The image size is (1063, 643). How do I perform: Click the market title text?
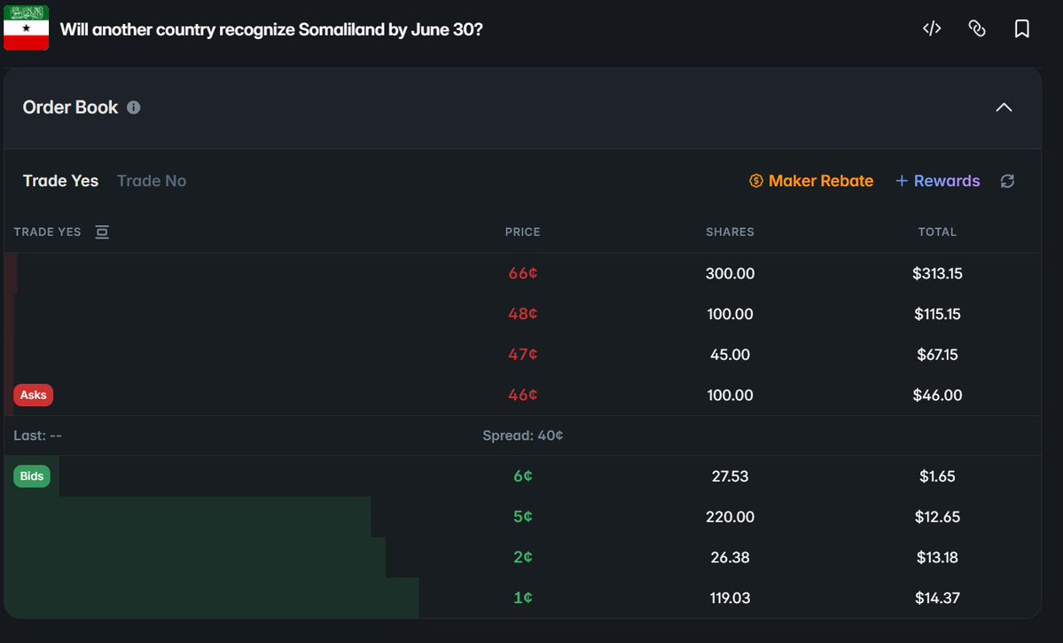pyautogui.click(x=271, y=29)
